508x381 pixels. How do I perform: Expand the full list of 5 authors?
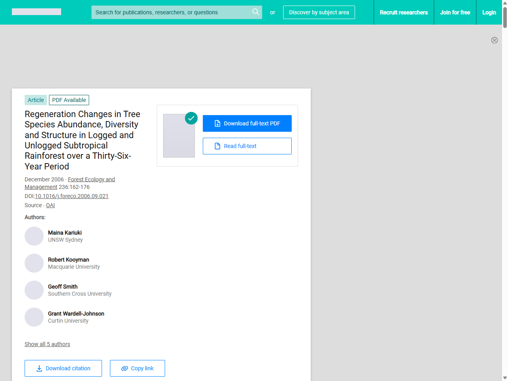(47, 344)
